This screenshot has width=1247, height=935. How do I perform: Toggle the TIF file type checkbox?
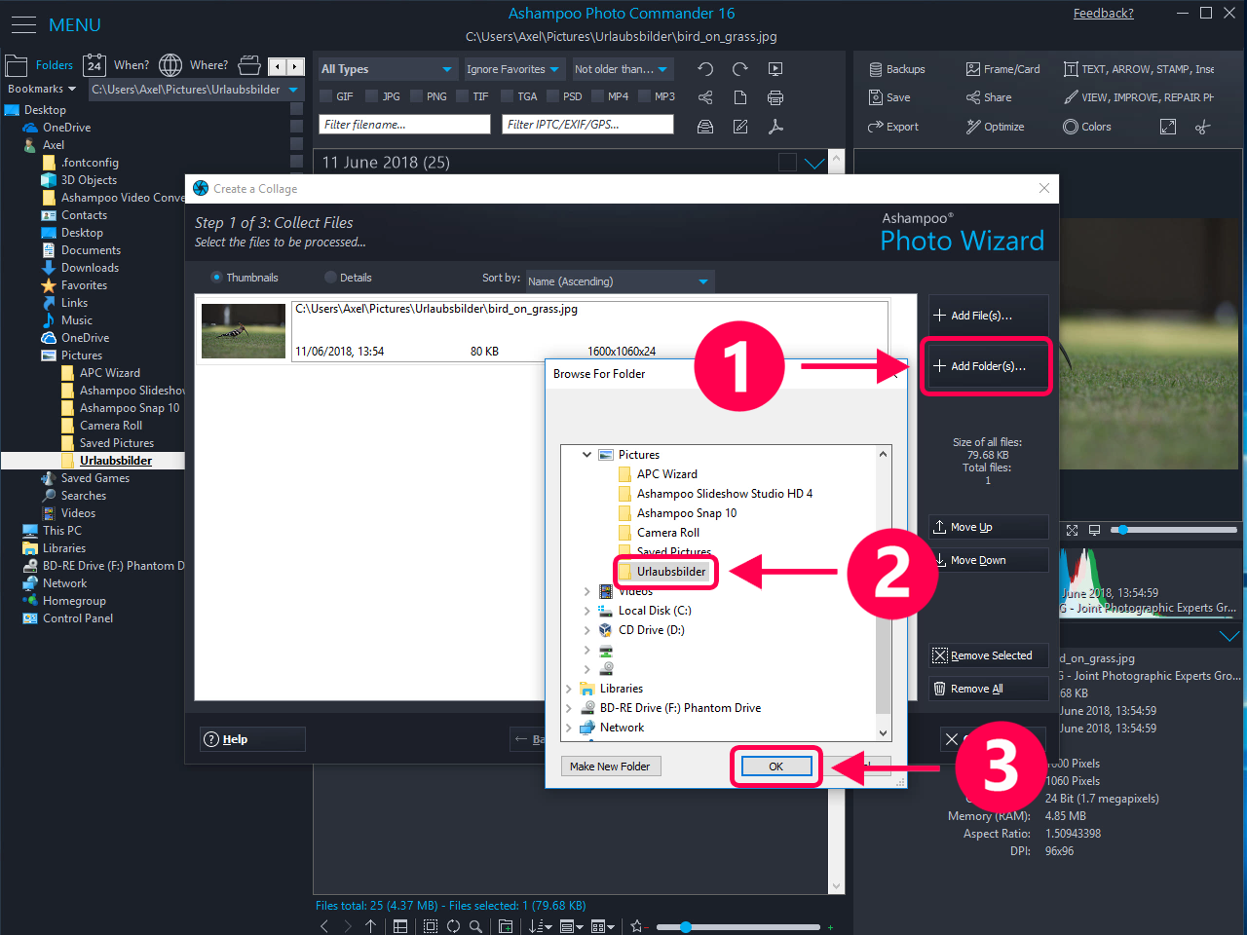462,96
